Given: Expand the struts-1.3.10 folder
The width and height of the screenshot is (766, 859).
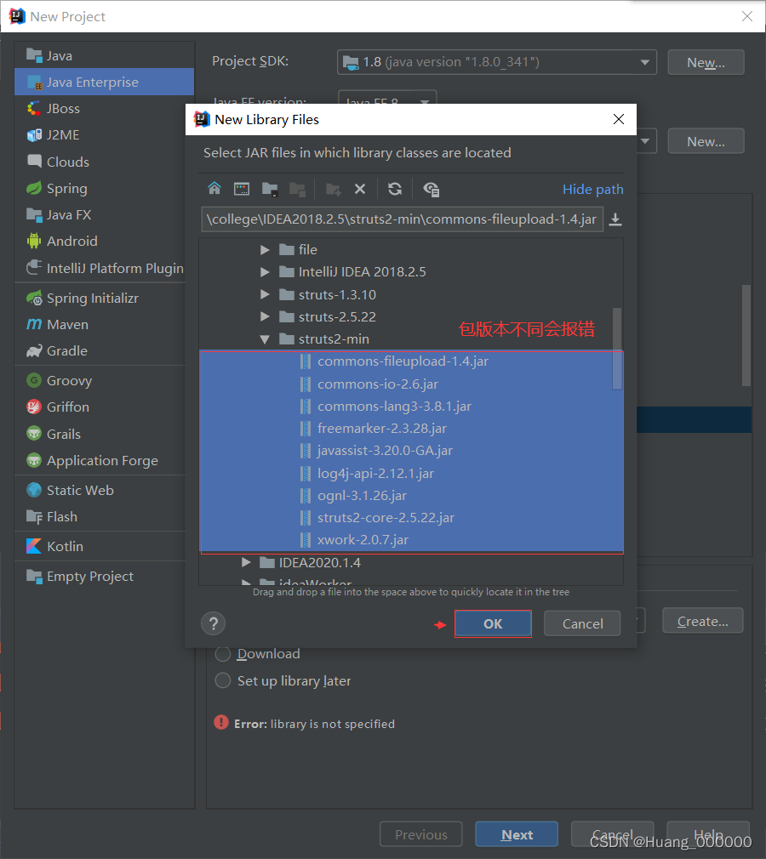Looking at the screenshot, I should (x=265, y=294).
